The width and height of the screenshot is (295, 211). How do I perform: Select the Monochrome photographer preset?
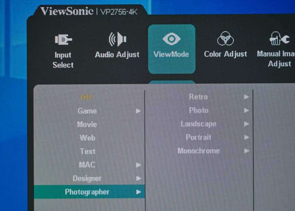[199, 151]
